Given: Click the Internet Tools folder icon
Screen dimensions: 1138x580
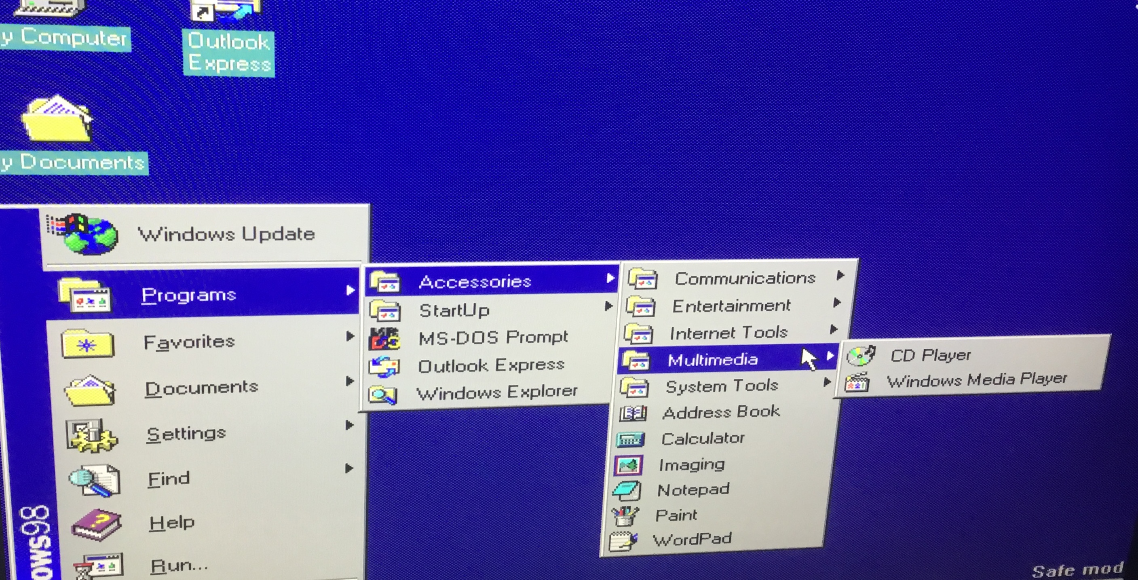Looking at the screenshot, I should (x=638, y=333).
